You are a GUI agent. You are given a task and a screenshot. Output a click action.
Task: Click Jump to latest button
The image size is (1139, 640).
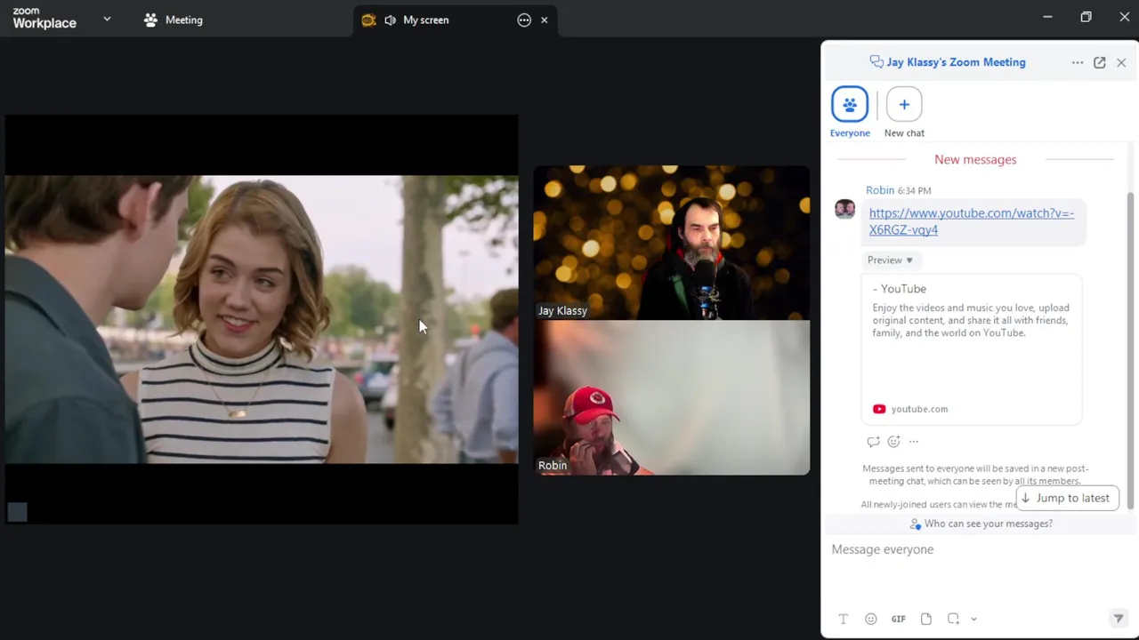point(1066,498)
